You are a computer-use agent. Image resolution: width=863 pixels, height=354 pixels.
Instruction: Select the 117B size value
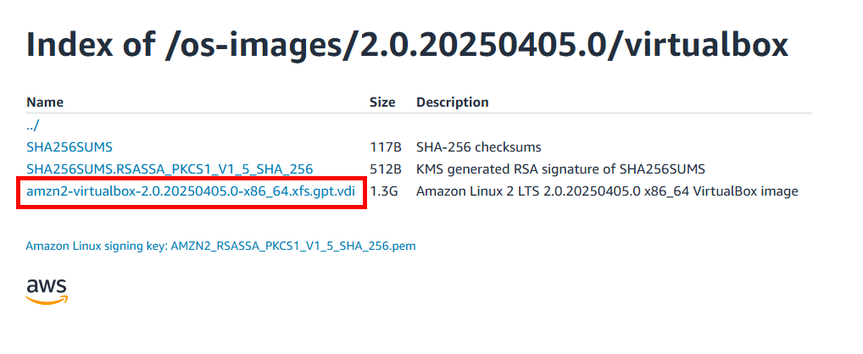tap(385, 147)
